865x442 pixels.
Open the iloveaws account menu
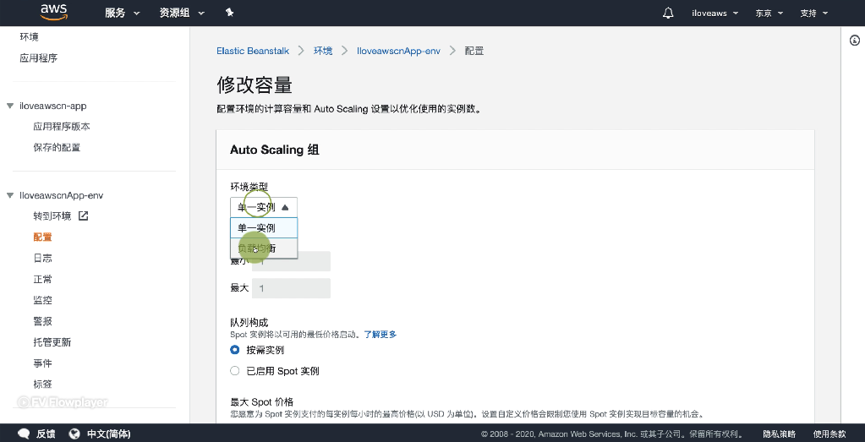point(715,14)
